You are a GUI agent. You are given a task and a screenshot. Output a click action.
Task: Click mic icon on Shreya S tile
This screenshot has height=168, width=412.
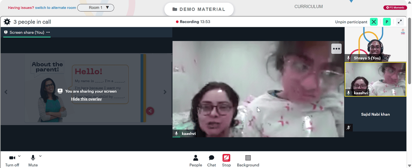pyautogui.click(x=349, y=58)
